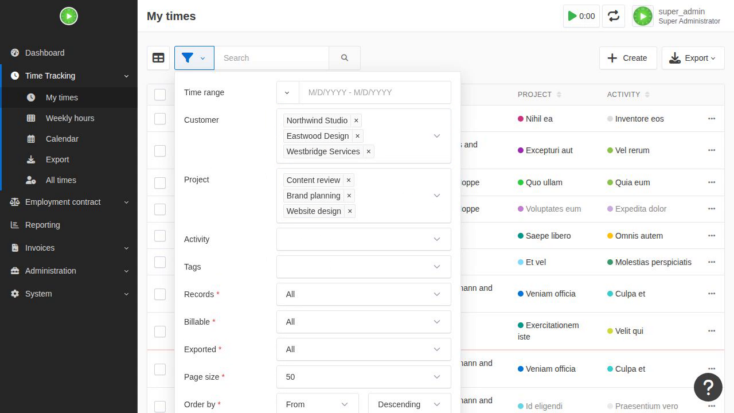The image size is (734, 413).
Task: Remove the Northwind Studio customer tag
Action: point(356,120)
